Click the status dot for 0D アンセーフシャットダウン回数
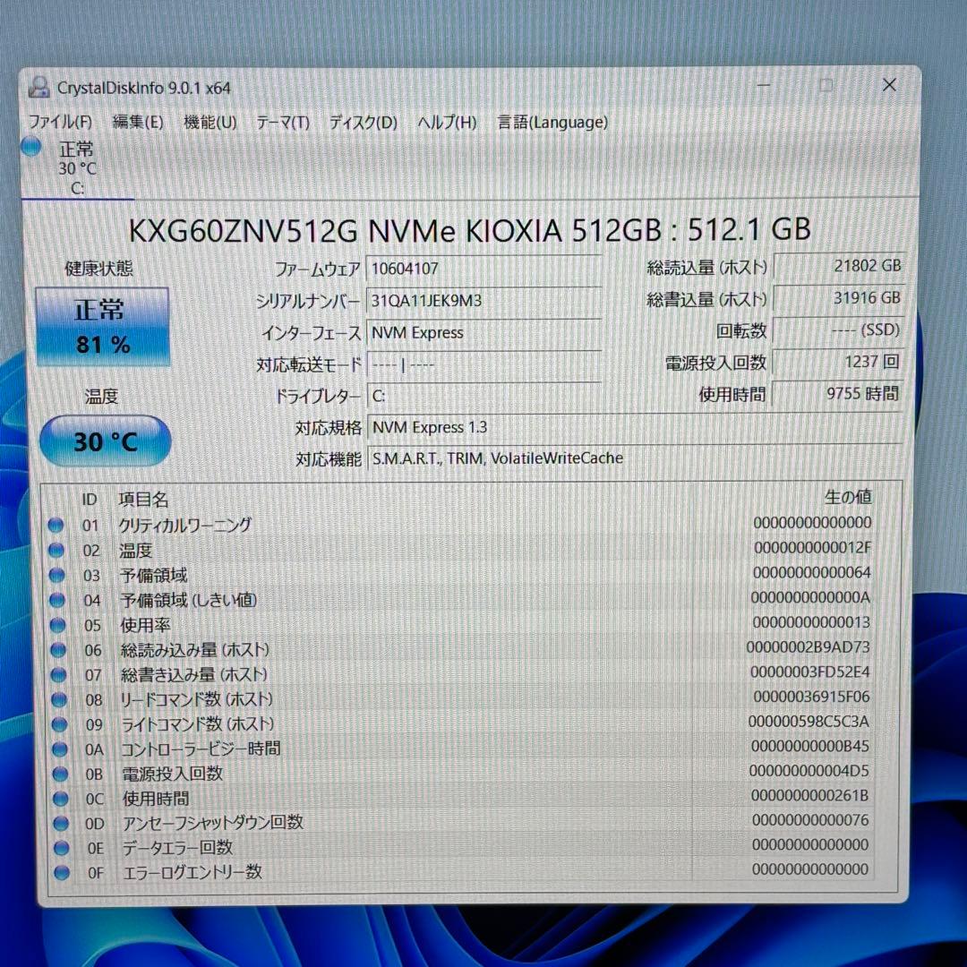967x967 pixels. coord(61,824)
